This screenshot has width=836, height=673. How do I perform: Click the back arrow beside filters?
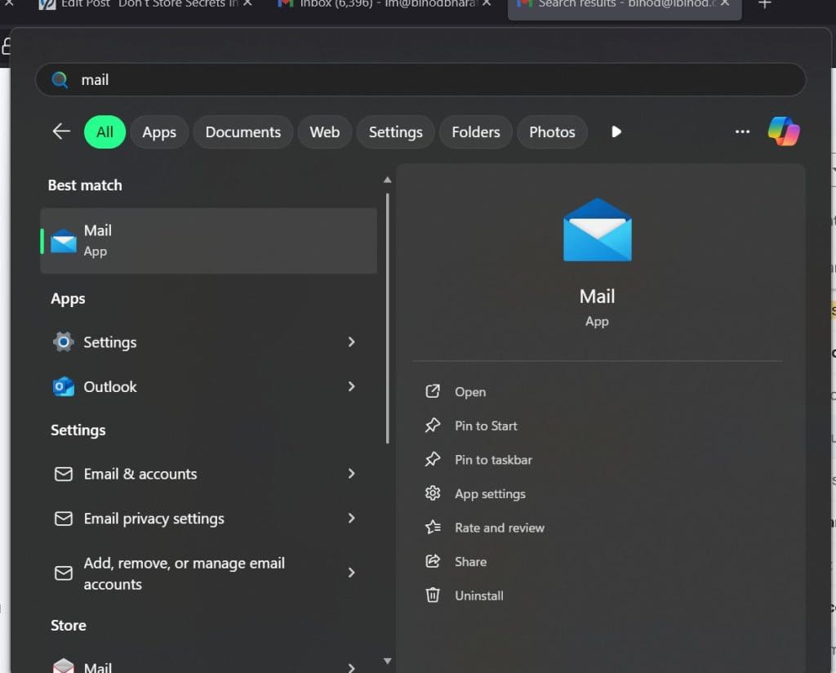(61, 131)
